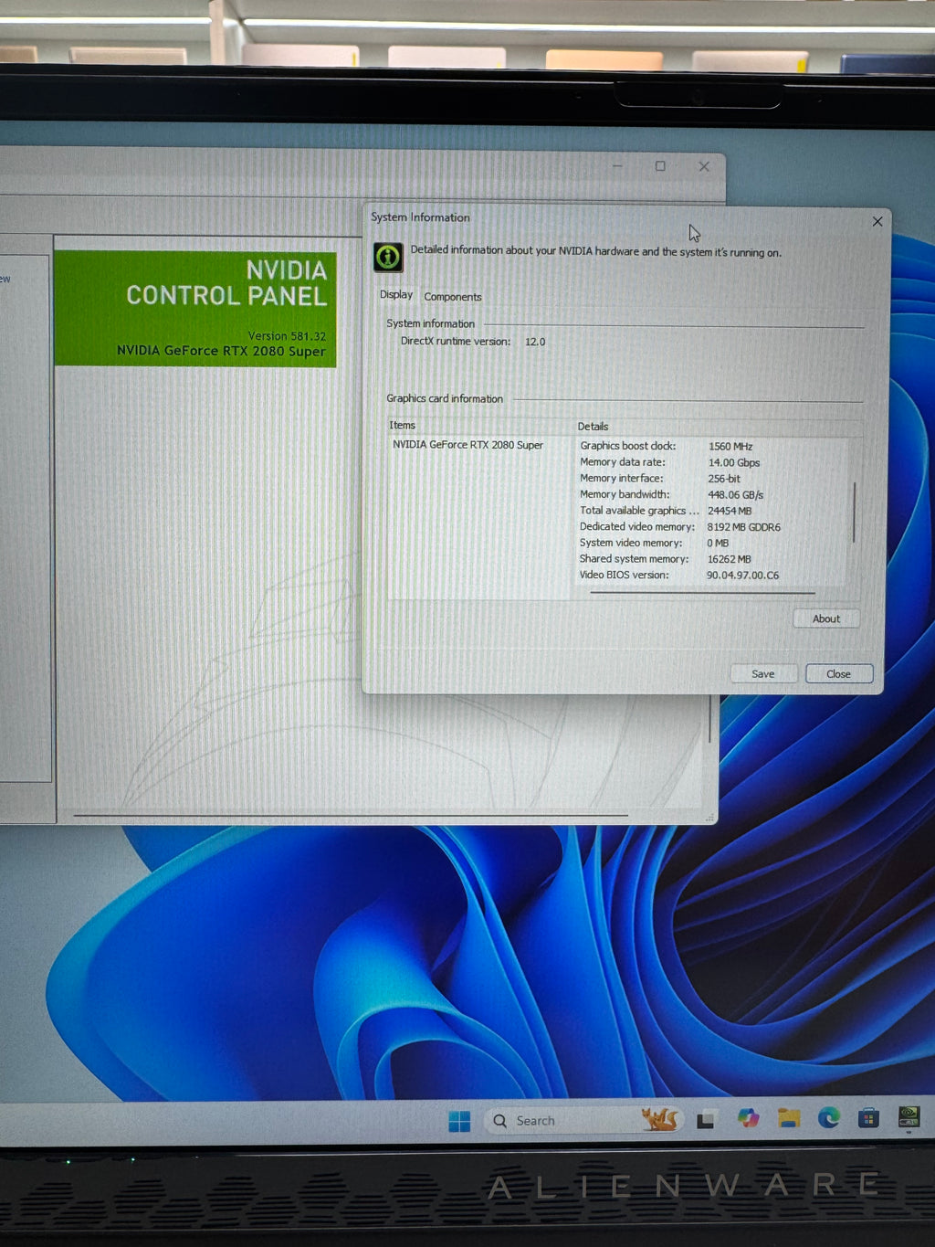Click Version 581.32 text in banner
The width and height of the screenshot is (935, 1247).
(x=287, y=336)
